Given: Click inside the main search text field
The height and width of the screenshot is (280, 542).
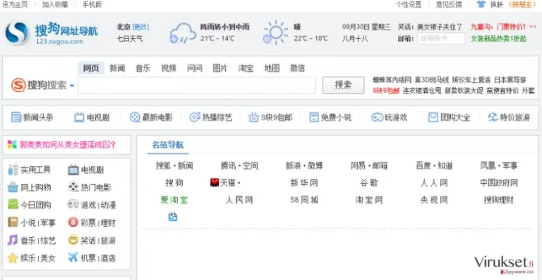Looking at the screenshot, I should tap(197, 85).
